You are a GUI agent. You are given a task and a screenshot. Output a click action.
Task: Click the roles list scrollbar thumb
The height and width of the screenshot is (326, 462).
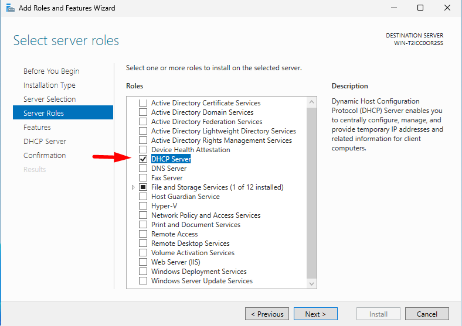tap(311, 193)
